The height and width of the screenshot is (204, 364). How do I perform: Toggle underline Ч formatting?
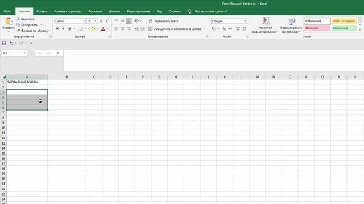point(69,29)
